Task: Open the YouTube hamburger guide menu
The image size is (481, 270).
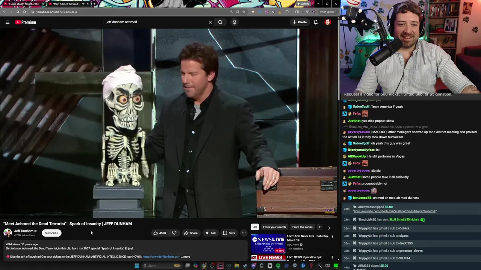Action: 8,22
